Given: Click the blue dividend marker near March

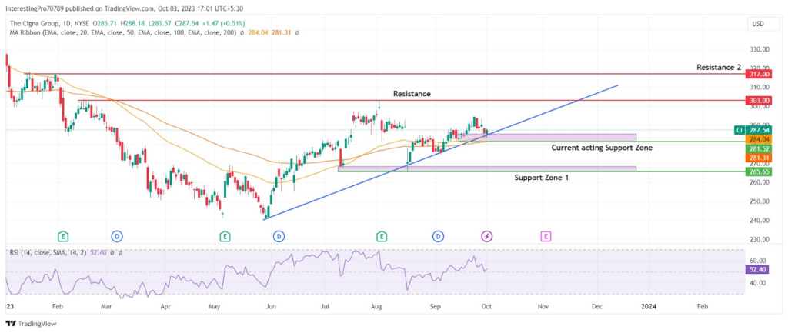Looking at the screenshot, I should 117,235.
